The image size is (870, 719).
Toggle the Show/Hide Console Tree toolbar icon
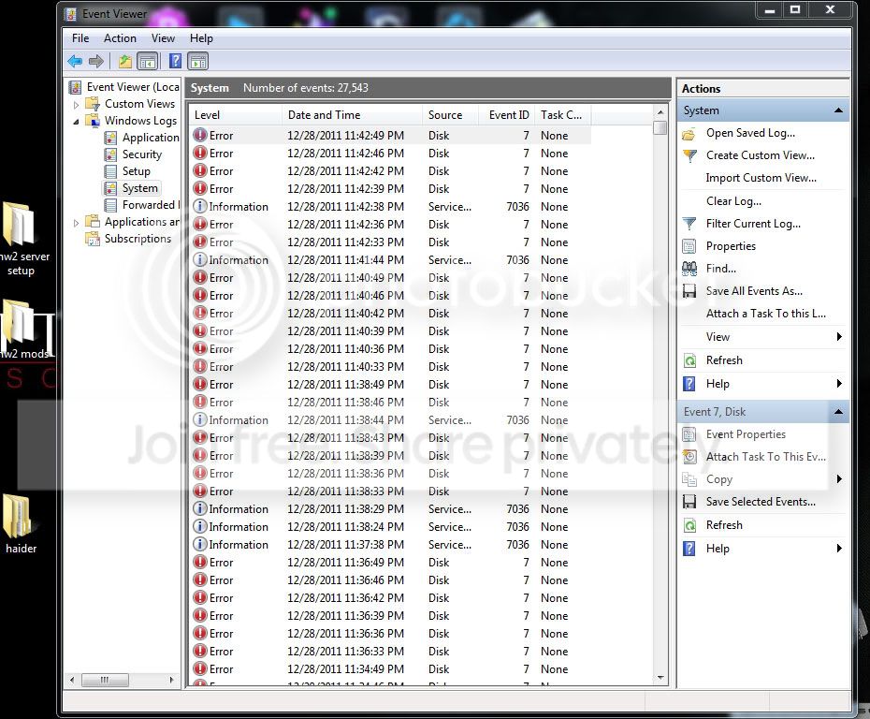pyautogui.click(x=148, y=61)
